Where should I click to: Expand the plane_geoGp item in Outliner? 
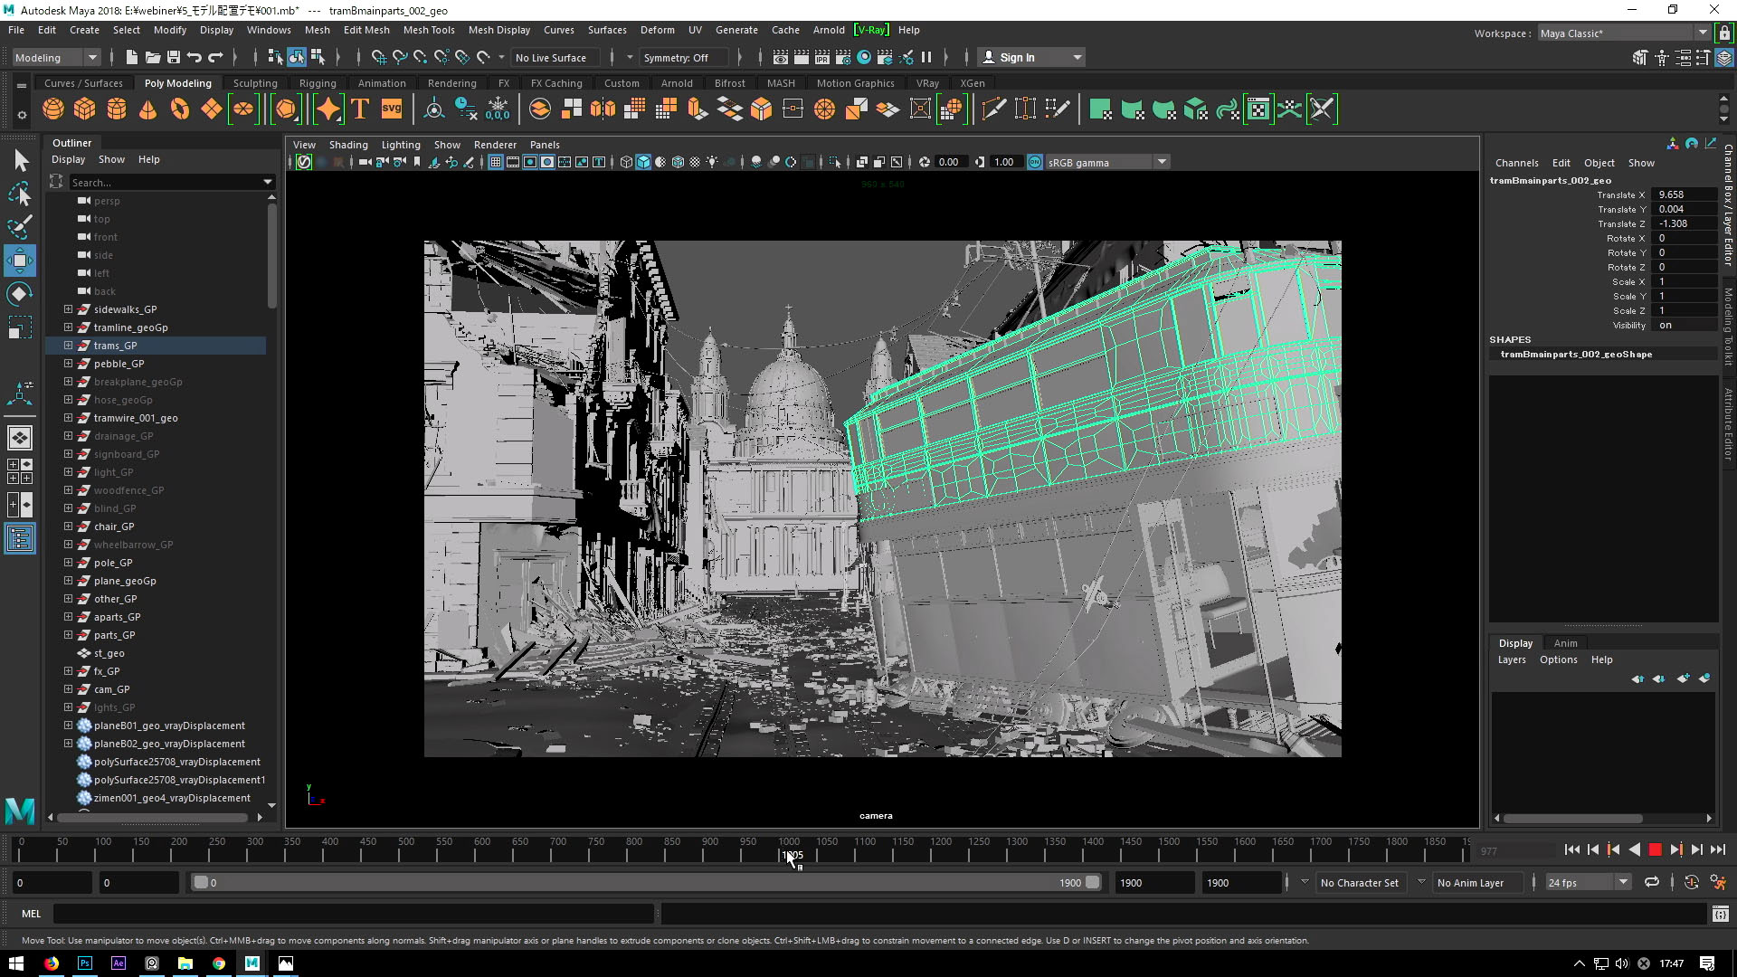pos(67,580)
